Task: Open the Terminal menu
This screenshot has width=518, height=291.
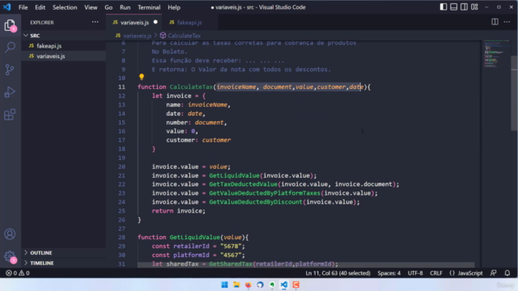Action: (149, 7)
